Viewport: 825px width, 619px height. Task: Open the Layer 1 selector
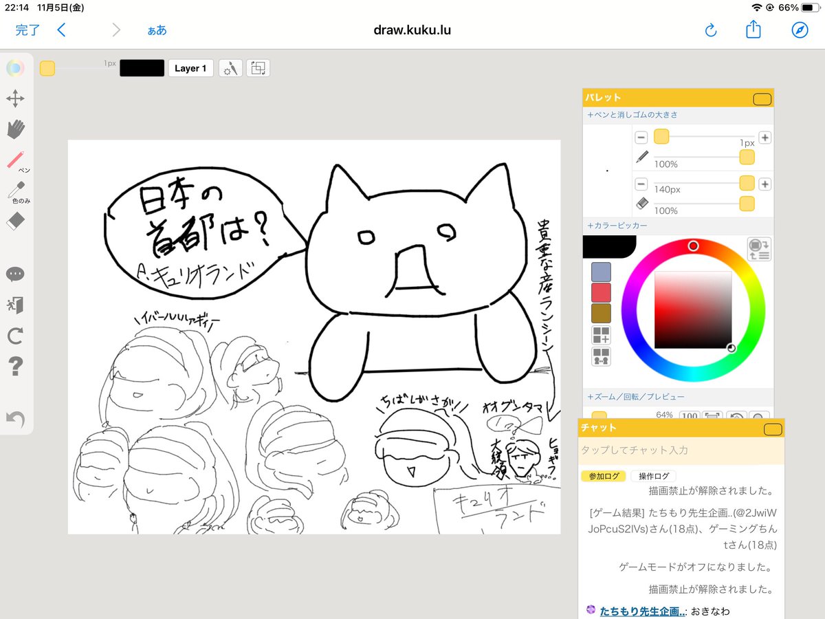tap(190, 68)
